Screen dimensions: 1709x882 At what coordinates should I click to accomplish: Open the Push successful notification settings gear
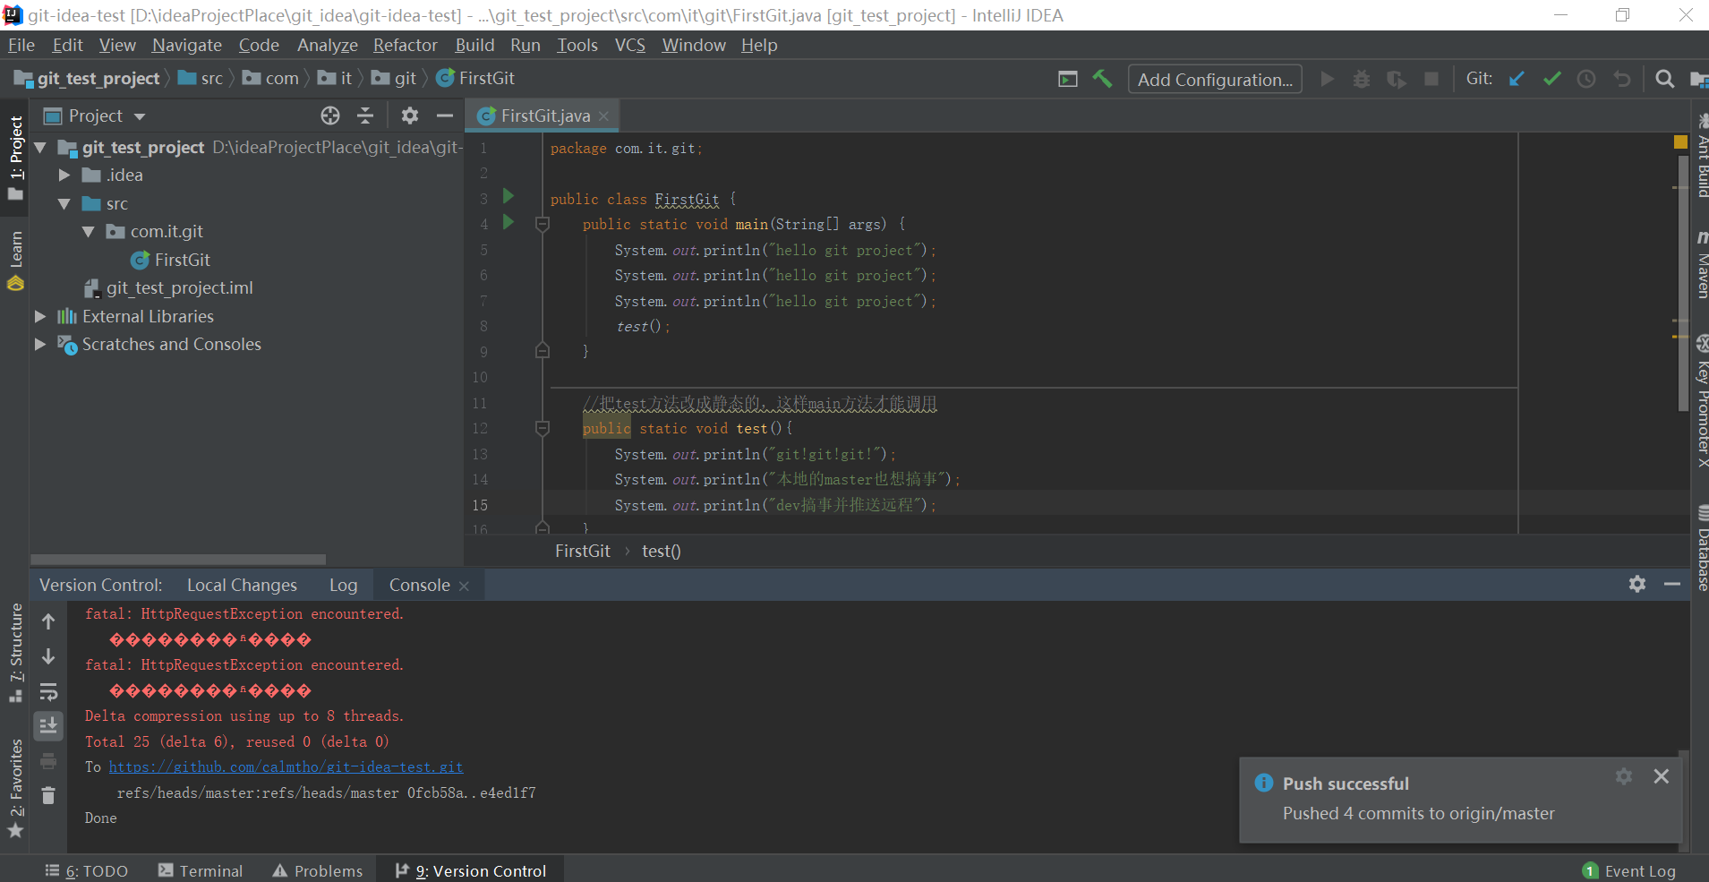tap(1624, 776)
